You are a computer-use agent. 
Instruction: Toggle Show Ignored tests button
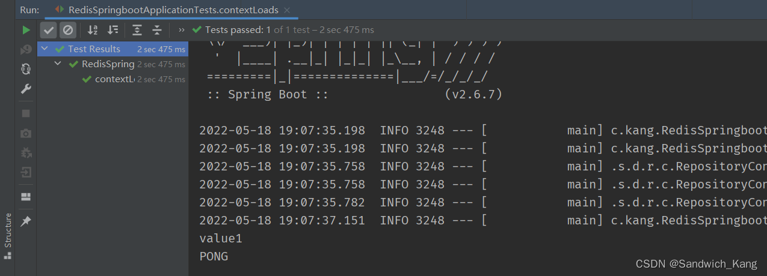click(68, 29)
